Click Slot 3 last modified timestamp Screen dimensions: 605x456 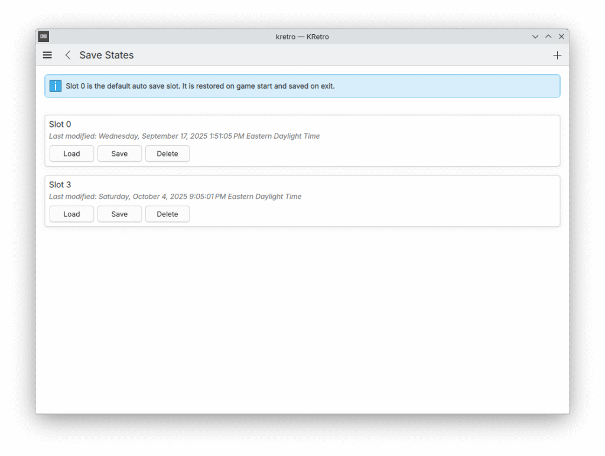pos(175,196)
